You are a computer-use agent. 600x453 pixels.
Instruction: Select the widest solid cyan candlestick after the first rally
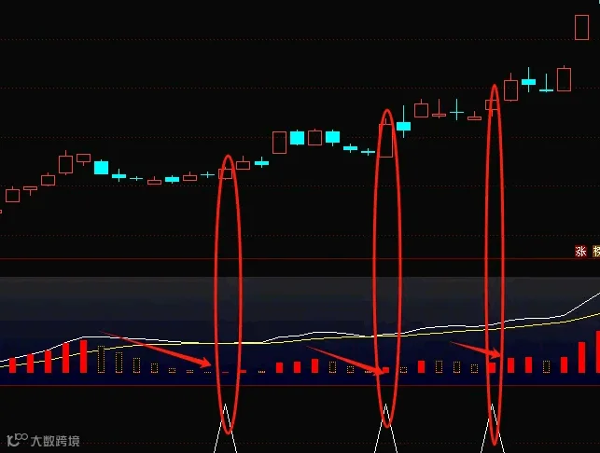[102, 168]
